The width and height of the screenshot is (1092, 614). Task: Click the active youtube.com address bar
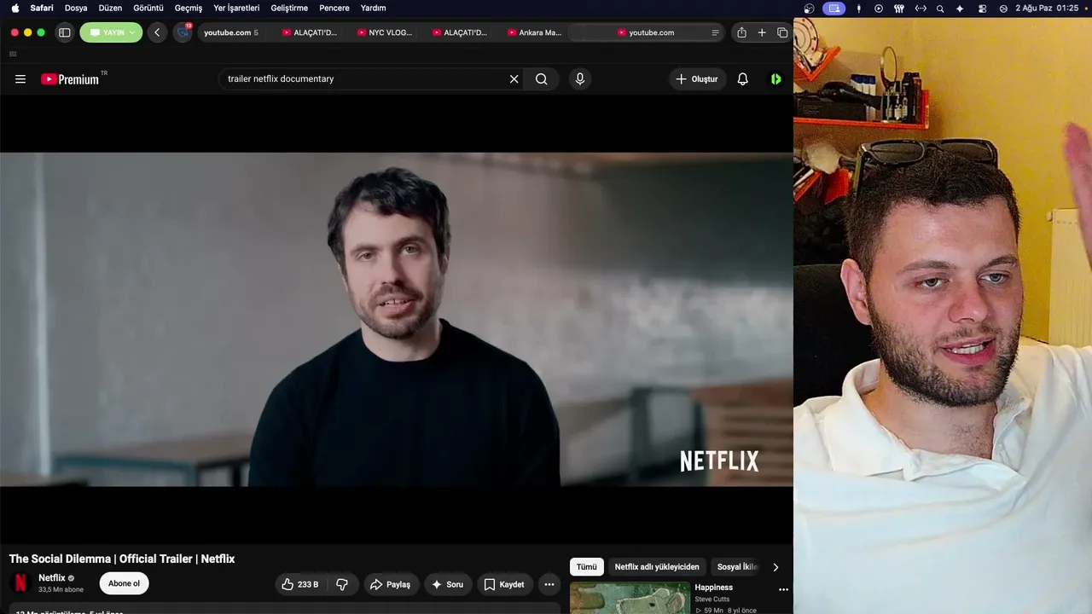coord(647,32)
